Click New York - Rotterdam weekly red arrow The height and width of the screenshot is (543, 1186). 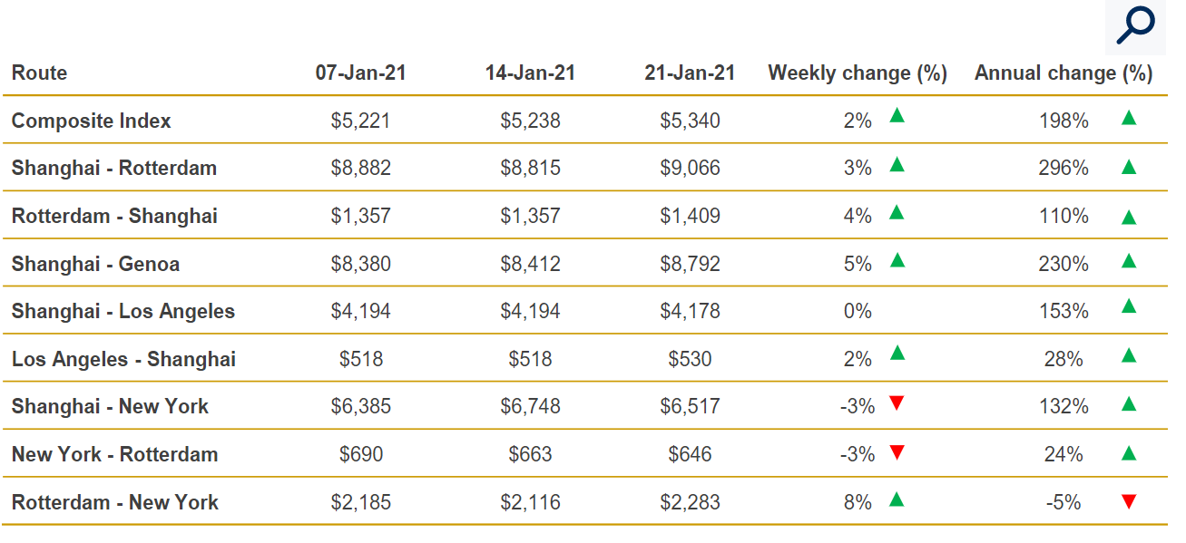click(x=897, y=451)
